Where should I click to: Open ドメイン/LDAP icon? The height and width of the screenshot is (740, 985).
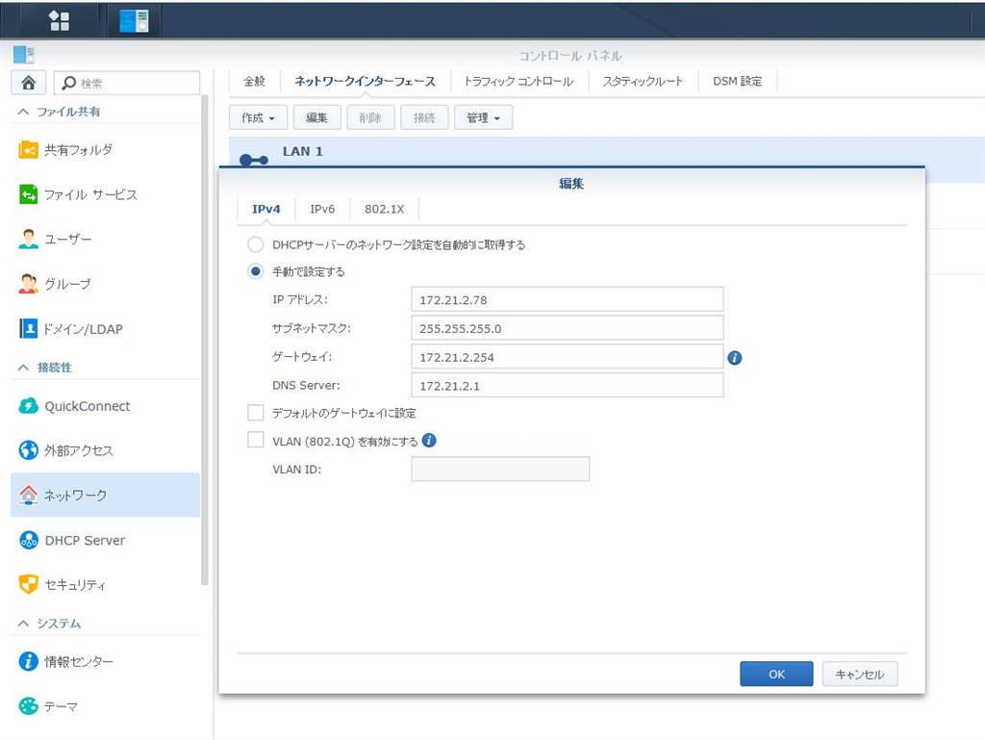coord(28,328)
